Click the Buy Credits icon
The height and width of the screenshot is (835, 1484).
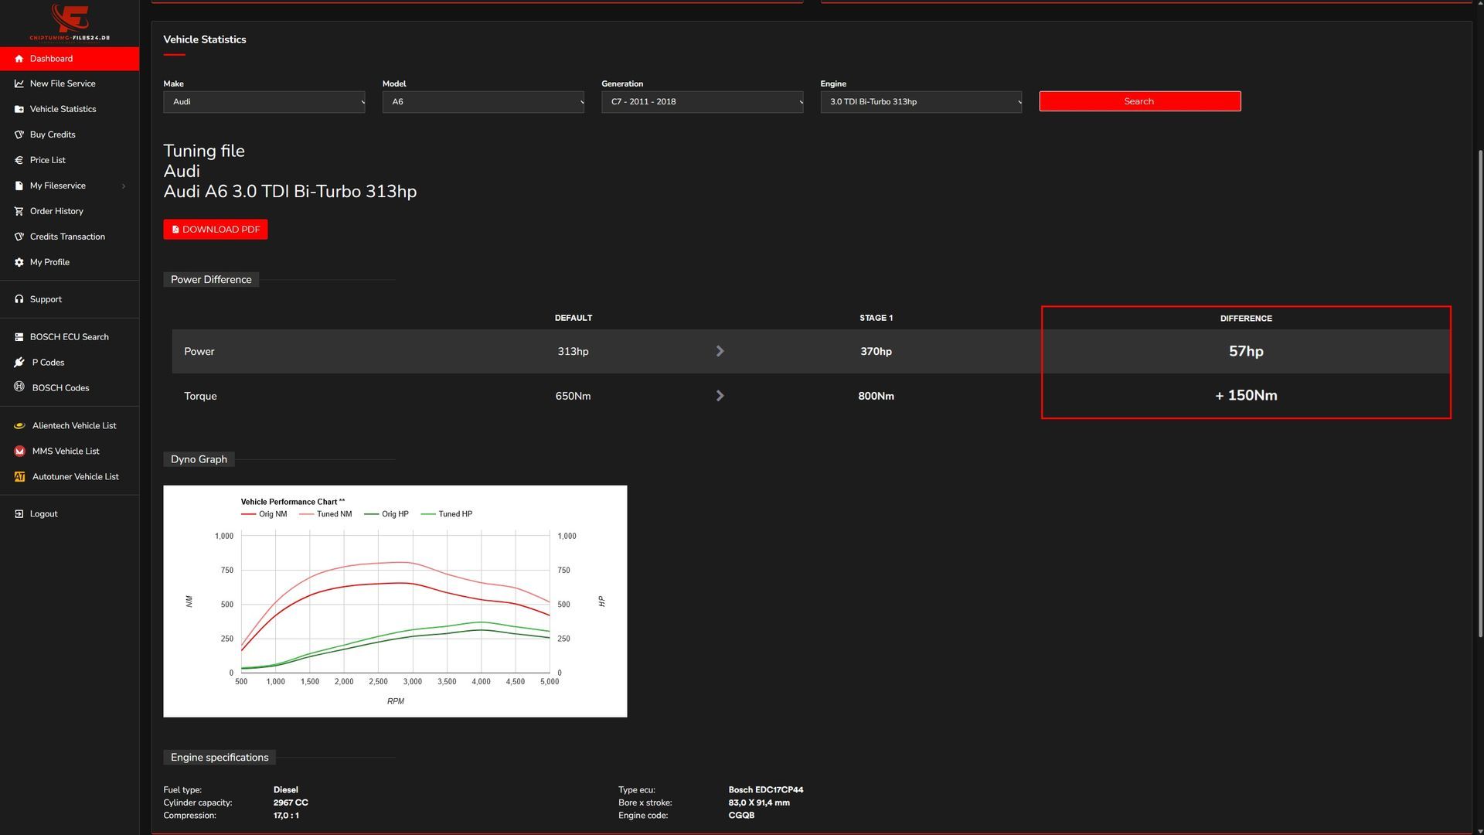click(x=19, y=135)
